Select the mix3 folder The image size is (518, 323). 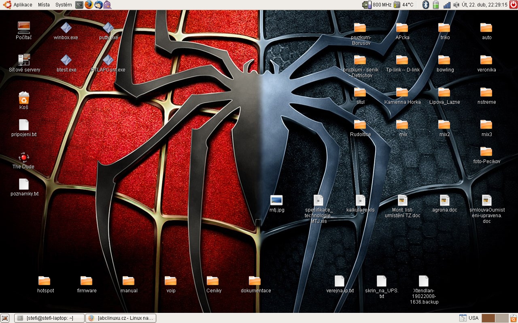pos(486,128)
